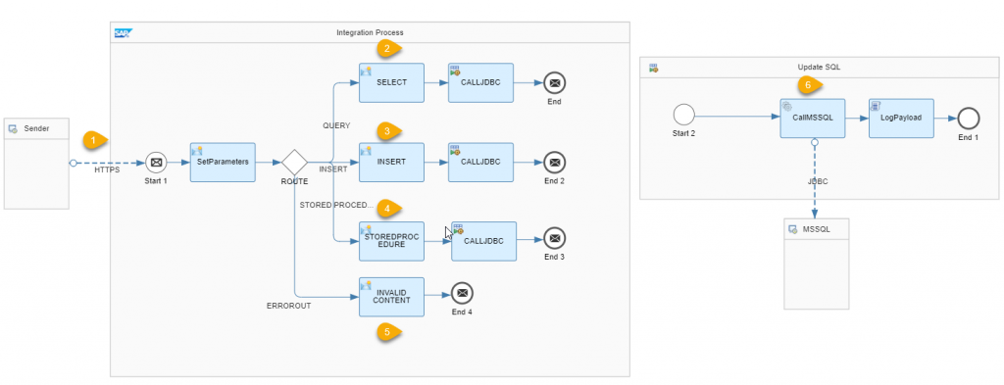The height and width of the screenshot is (385, 1004).
Task: Select the End 1 end event
Action: point(968,118)
